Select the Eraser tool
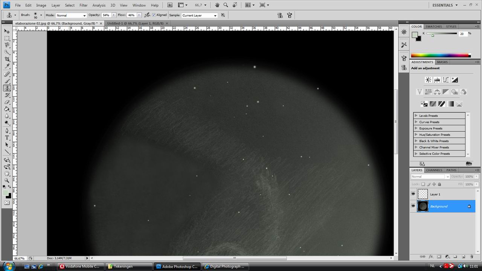This screenshot has height=271, width=482. [7, 102]
